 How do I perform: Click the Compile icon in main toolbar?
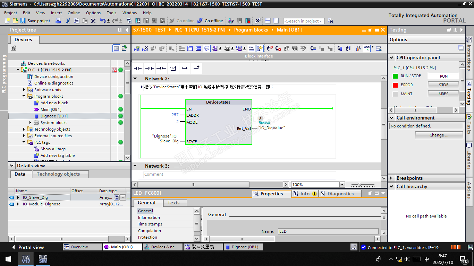129,21
